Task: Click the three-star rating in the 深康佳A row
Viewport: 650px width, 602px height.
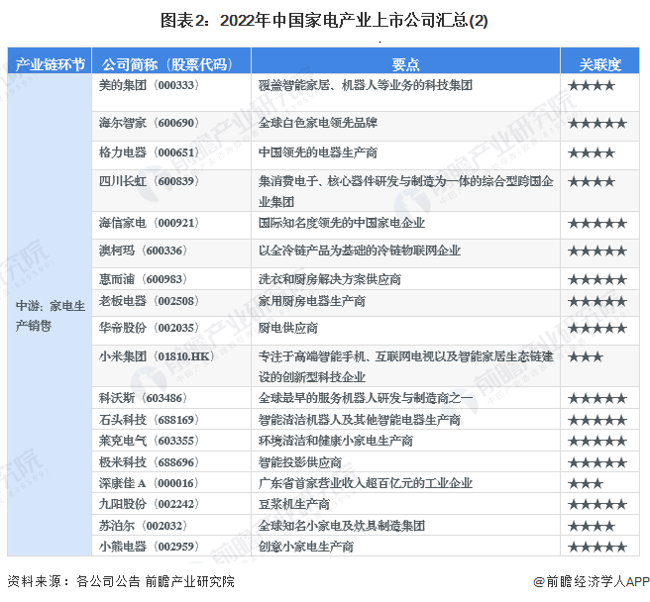Action: pos(586,484)
